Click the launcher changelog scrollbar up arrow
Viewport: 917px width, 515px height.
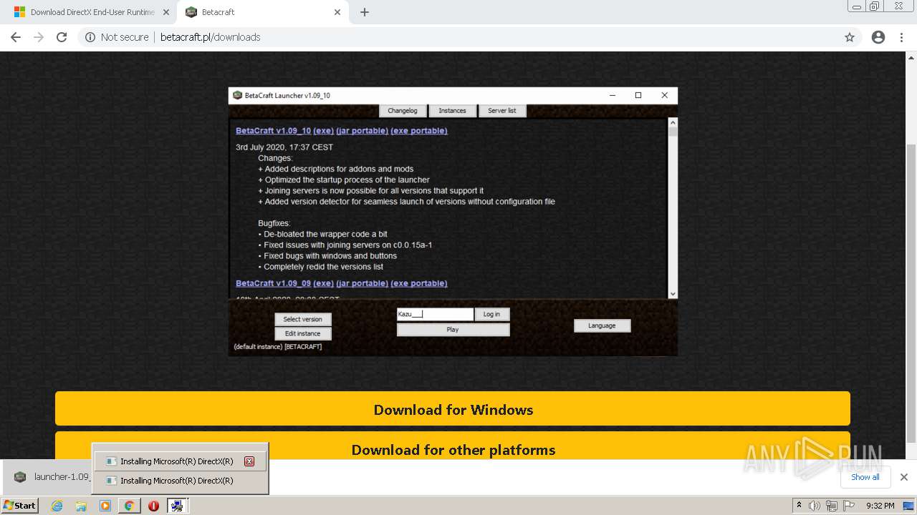click(672, 122)
